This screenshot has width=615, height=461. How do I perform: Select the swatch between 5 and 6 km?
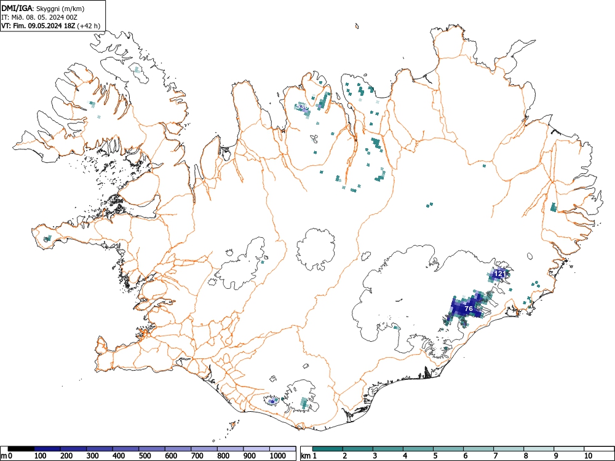[448, 449]
